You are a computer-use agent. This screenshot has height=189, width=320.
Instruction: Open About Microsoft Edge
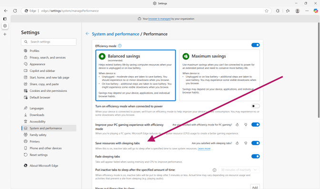pos(49,166)
